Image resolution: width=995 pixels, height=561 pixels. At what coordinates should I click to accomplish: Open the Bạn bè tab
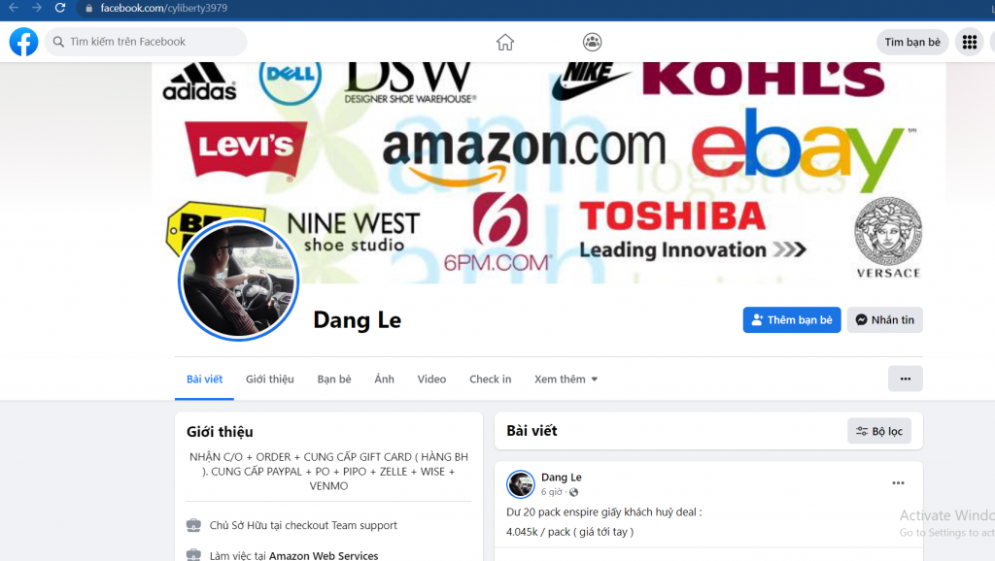coord(334,379)
